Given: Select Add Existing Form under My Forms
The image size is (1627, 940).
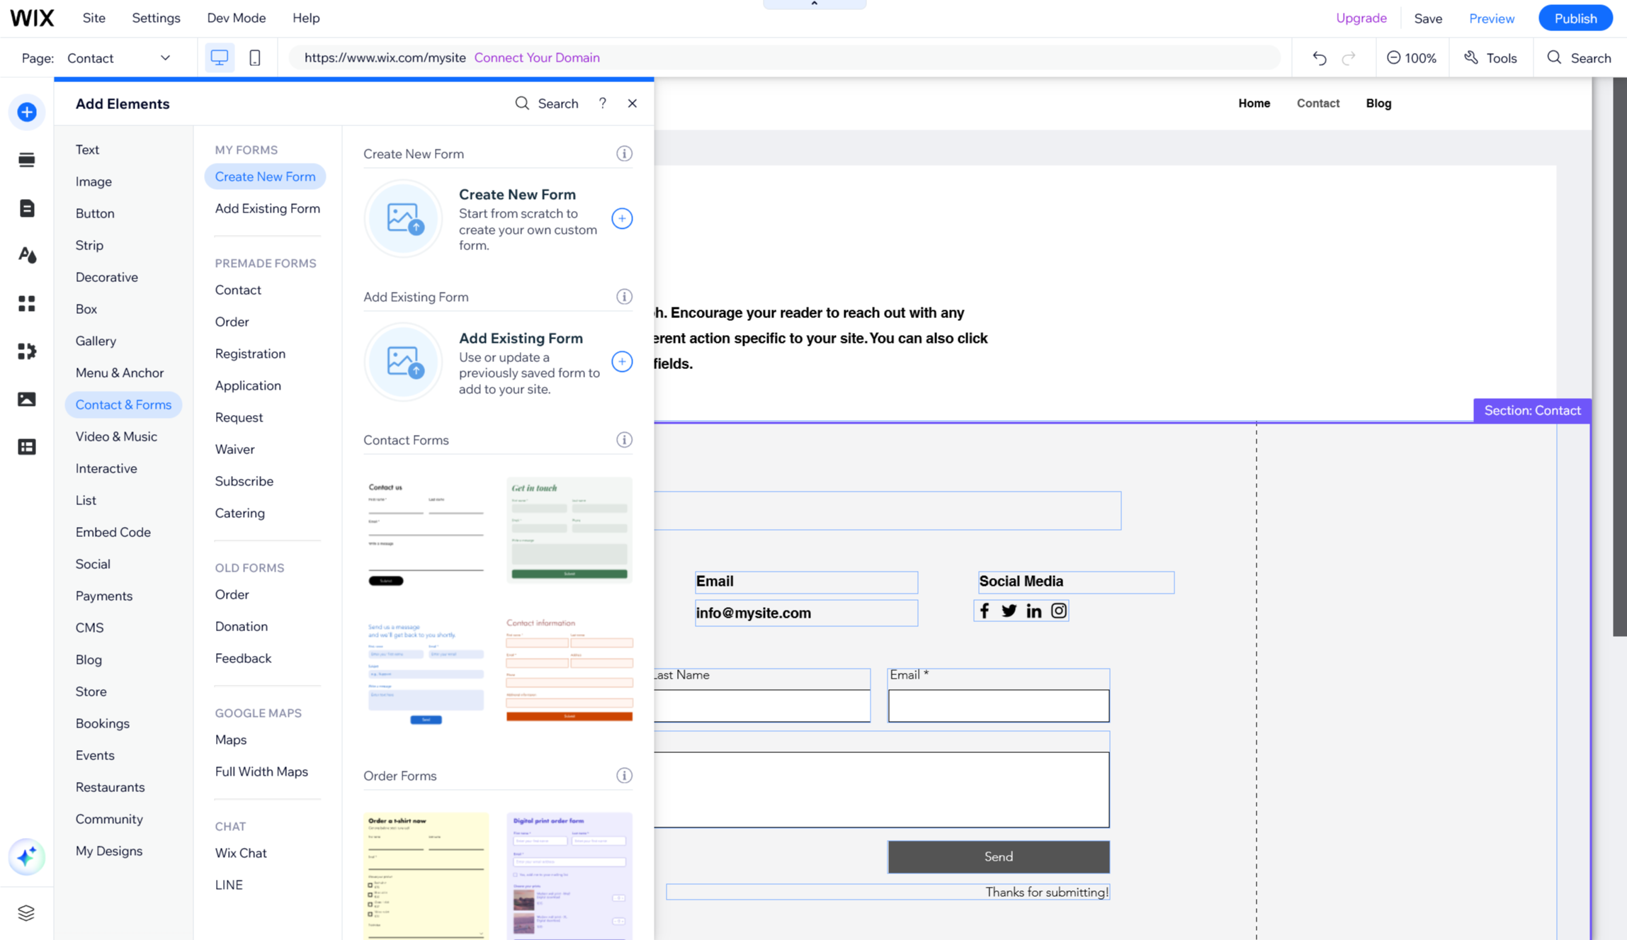Looking at the screenshot, I should [268, 208].
